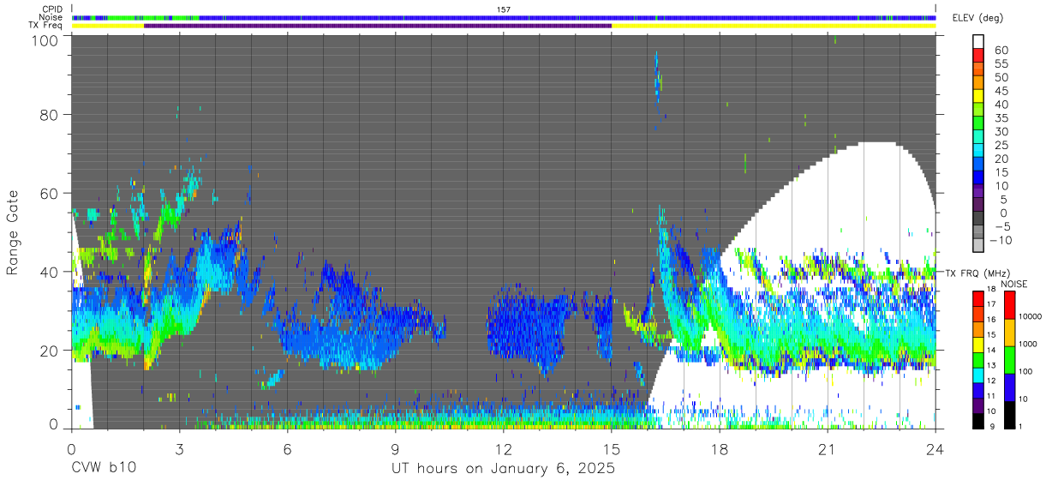Click the '21' UT hour tick label
The height and width of the screenshot is (486, 1052).
827,448
